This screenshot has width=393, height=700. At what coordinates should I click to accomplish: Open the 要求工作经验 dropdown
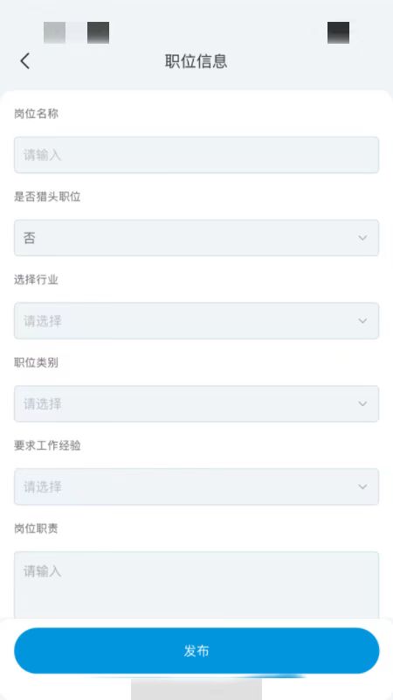pyautogui.click(x=196, y=486)
